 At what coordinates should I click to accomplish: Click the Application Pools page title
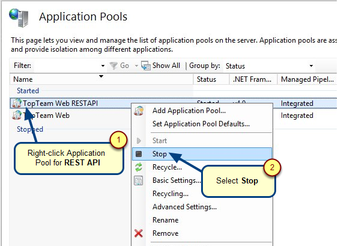pyautogui.click(x=83, y=17)
